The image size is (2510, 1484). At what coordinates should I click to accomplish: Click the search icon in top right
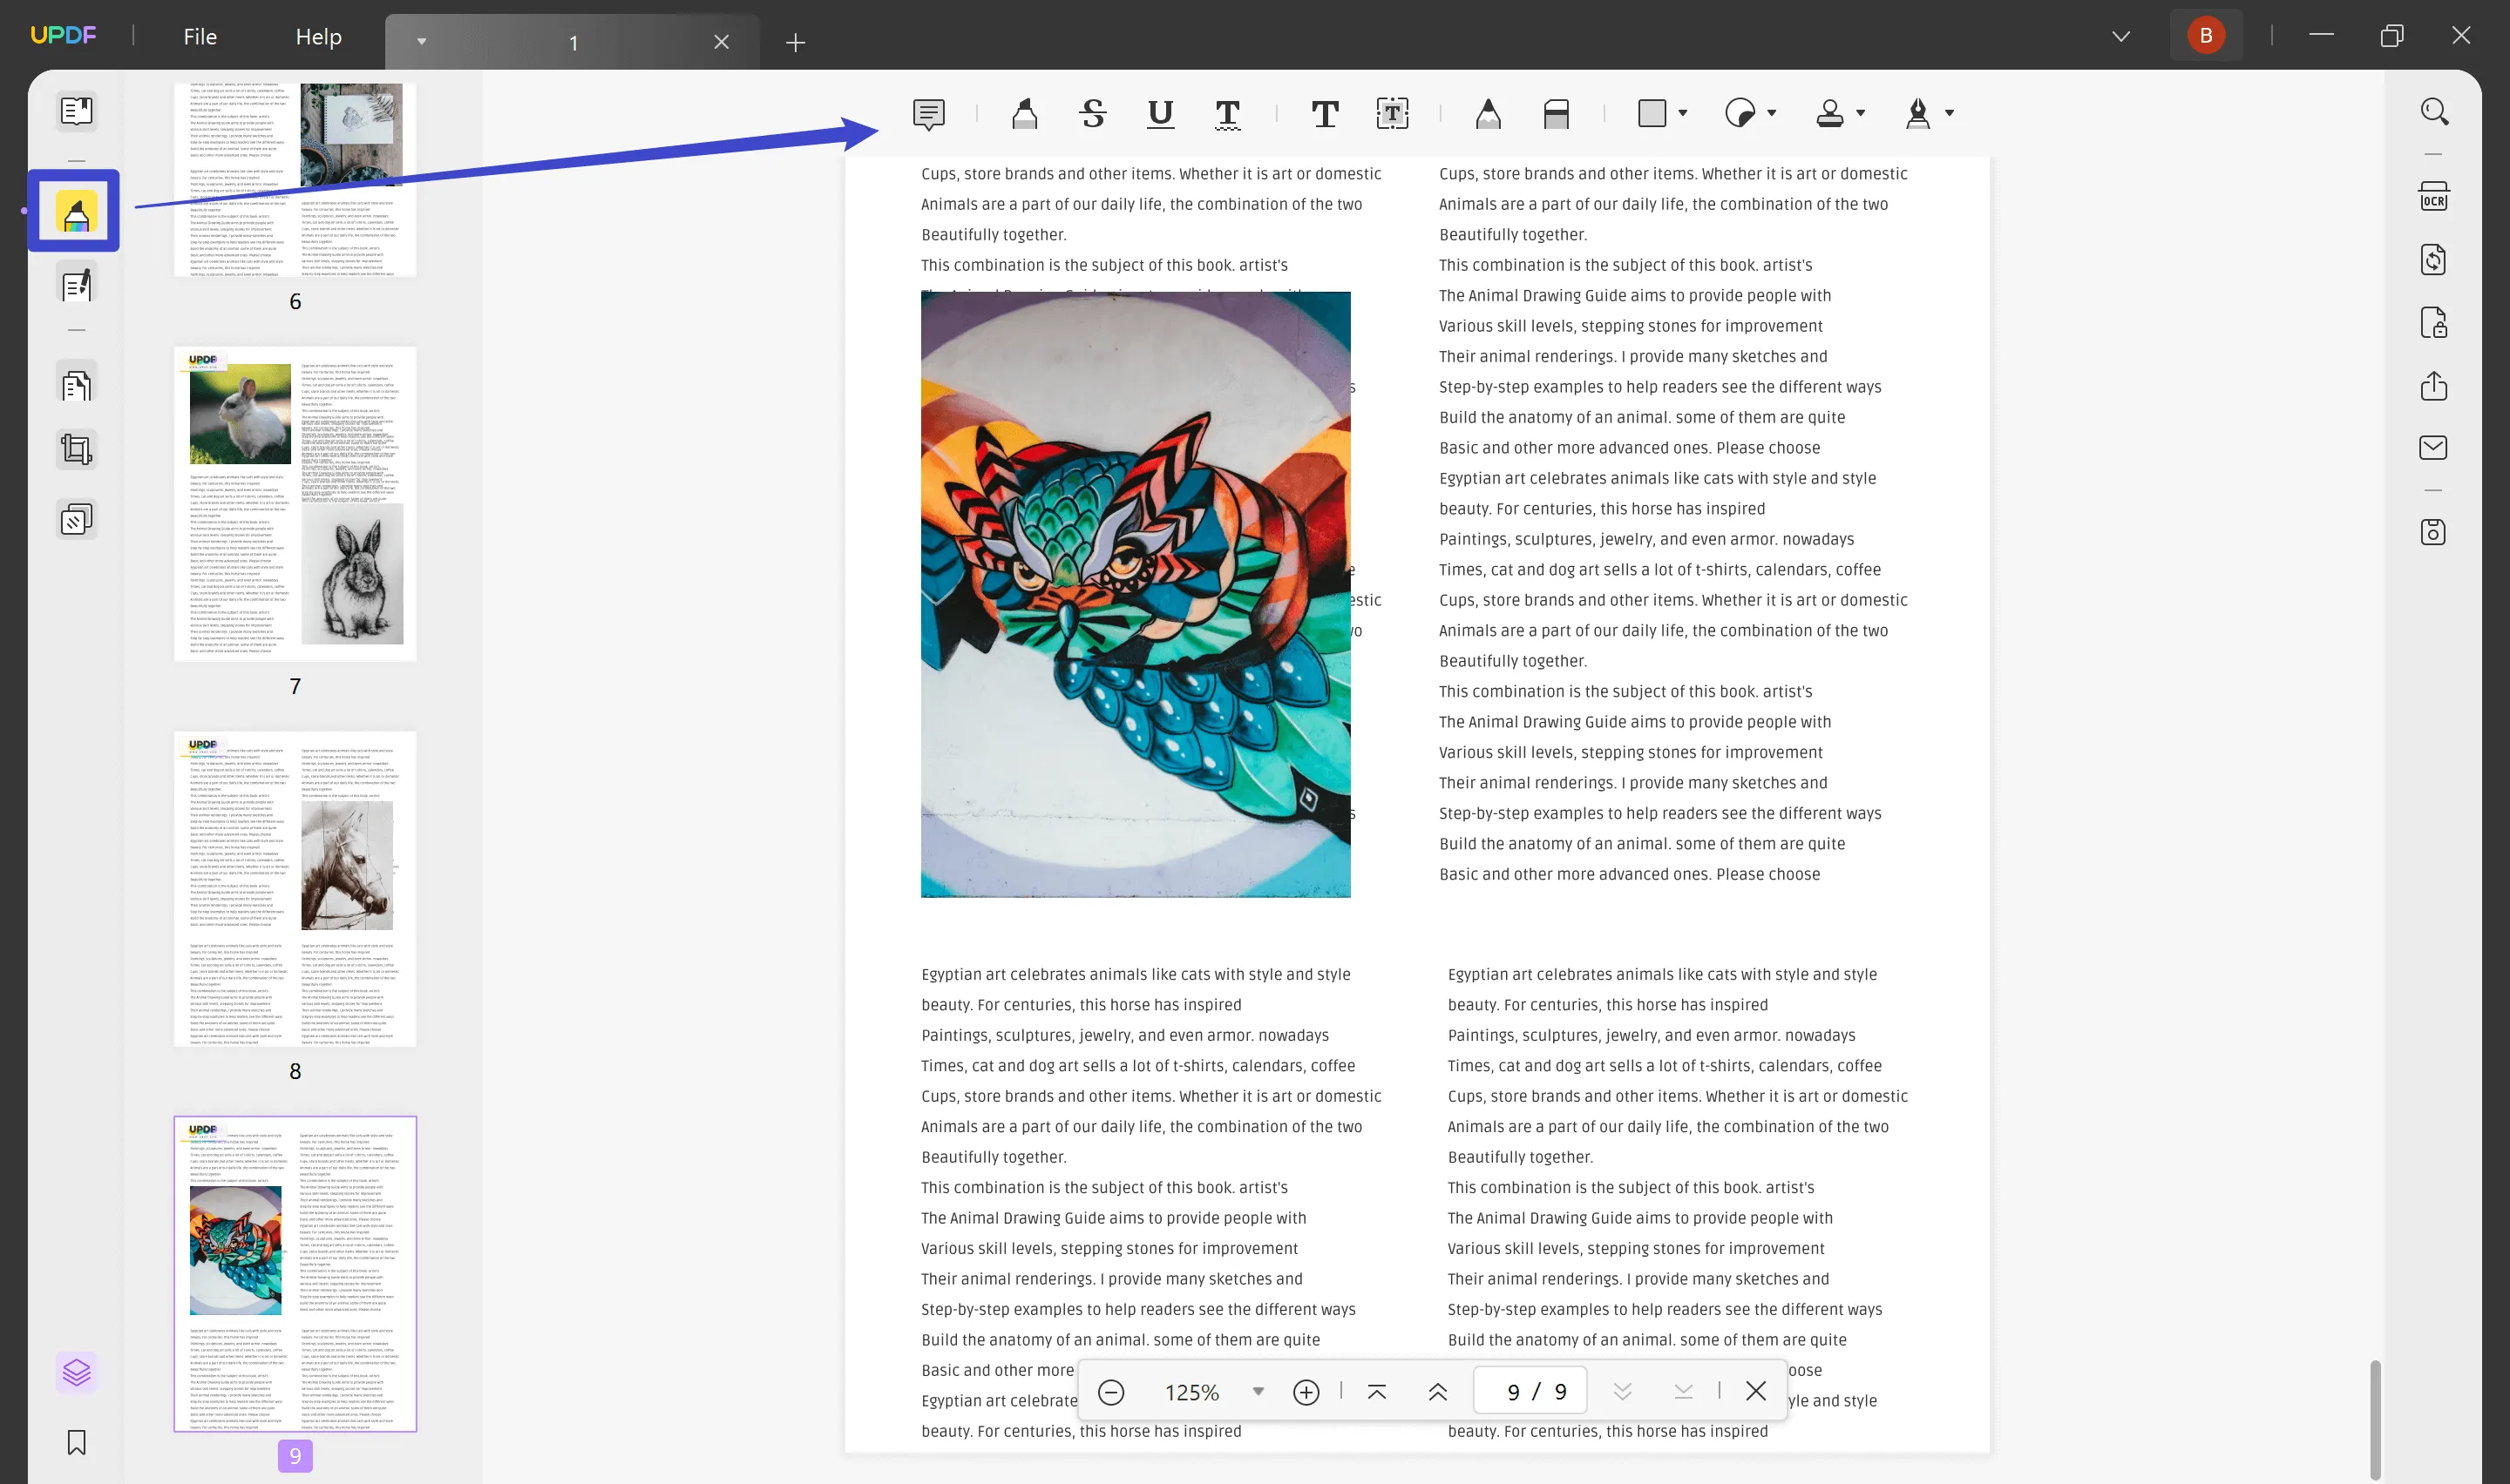tap(2434, 110)
